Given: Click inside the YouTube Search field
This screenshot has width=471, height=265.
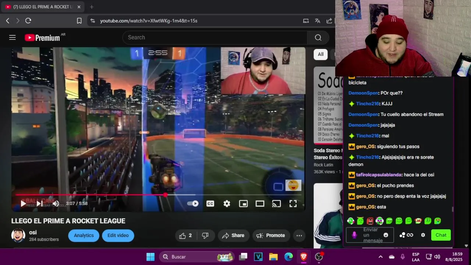Looking at the screenshot, I should 215,38.
